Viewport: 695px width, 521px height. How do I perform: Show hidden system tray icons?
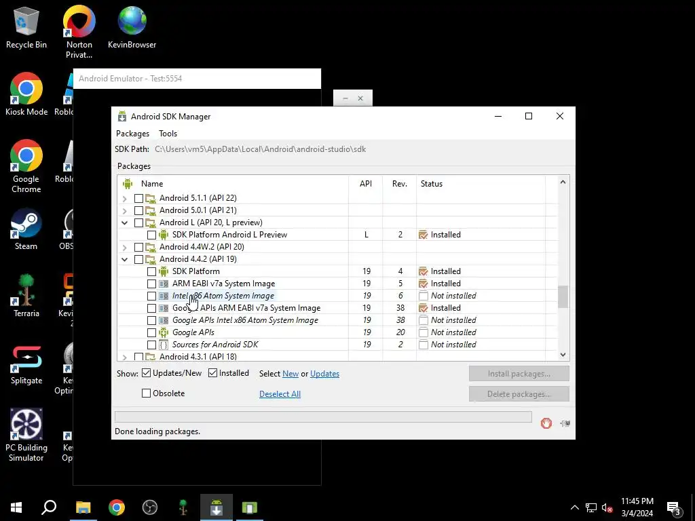(x=574, y=507)
